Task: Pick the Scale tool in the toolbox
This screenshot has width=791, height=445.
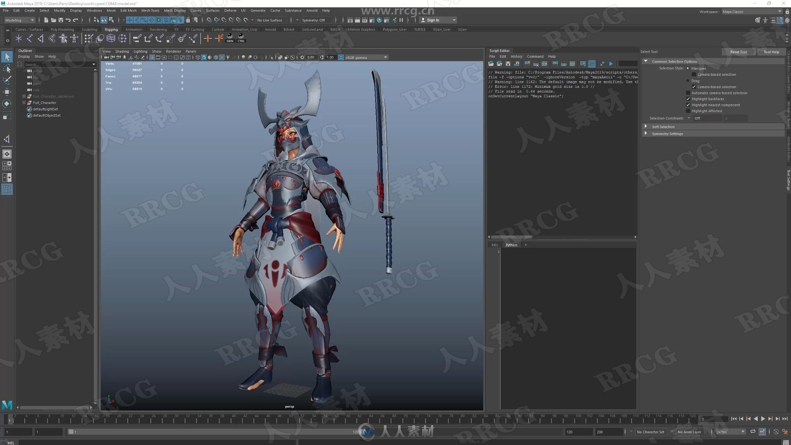Action: 7,115
